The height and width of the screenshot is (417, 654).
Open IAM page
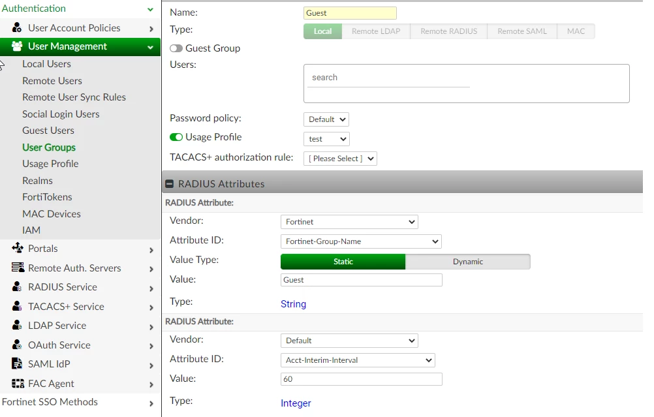[31, 230]
